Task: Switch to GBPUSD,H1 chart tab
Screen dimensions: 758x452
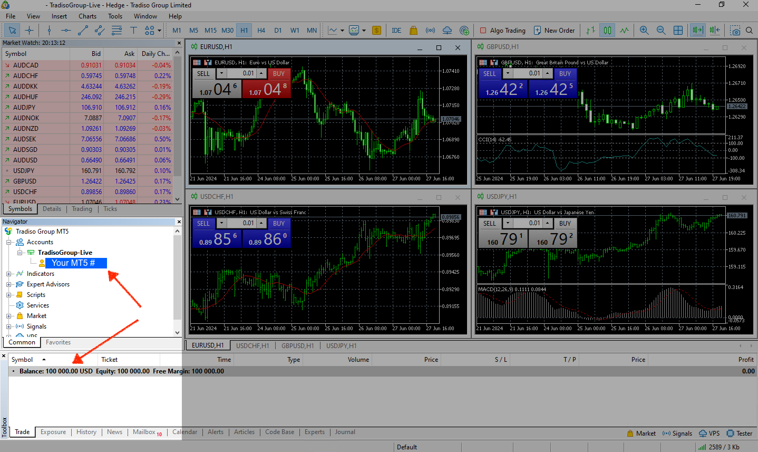Action: click(x=298, y=346)
